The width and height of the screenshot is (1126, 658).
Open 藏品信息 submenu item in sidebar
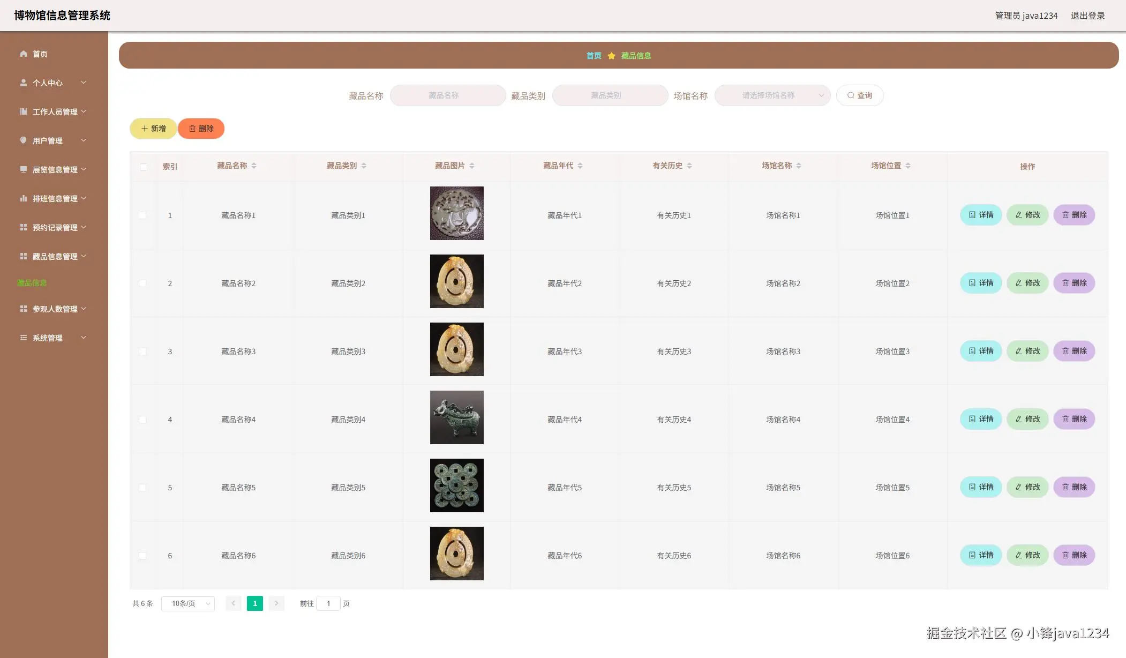pos(32,283)
